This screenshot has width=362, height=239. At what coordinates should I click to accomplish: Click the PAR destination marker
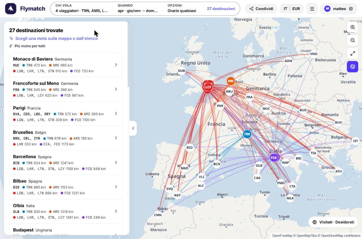tap(220, 106)
